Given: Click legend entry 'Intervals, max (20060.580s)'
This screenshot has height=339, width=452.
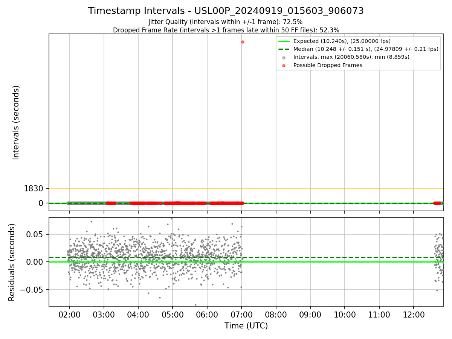Looking at the screenshot, I should click(x=351, y=57).
